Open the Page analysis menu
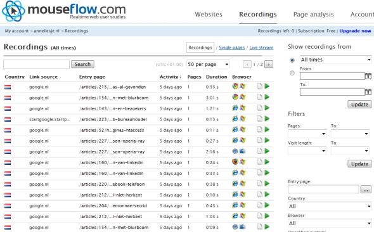This screenshot has width=374, height=232. click(313, 15)
